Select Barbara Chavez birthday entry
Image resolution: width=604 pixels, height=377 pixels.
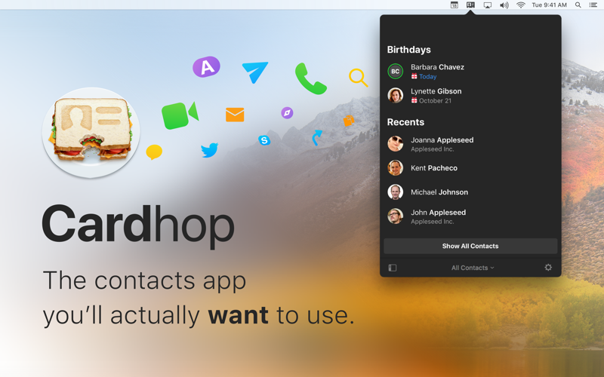470,71
